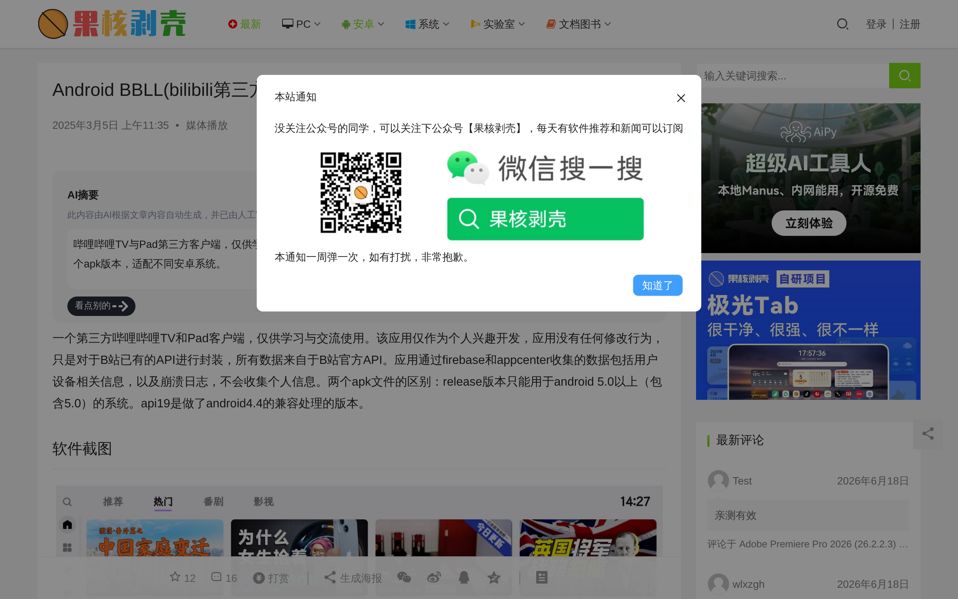
Task: Click Test commenter avatar
Action: [718, 481]
